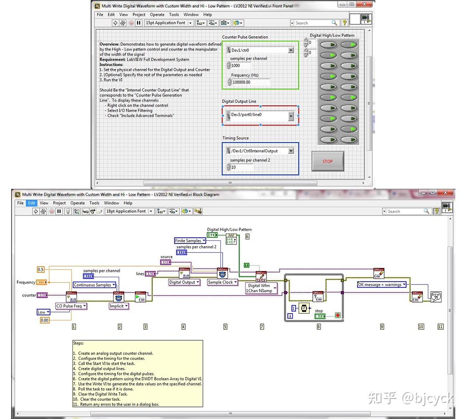Viewport: 466px width, 419px height.
Task: Click the Clean Up Diagram icon
Action: [197, 211]
